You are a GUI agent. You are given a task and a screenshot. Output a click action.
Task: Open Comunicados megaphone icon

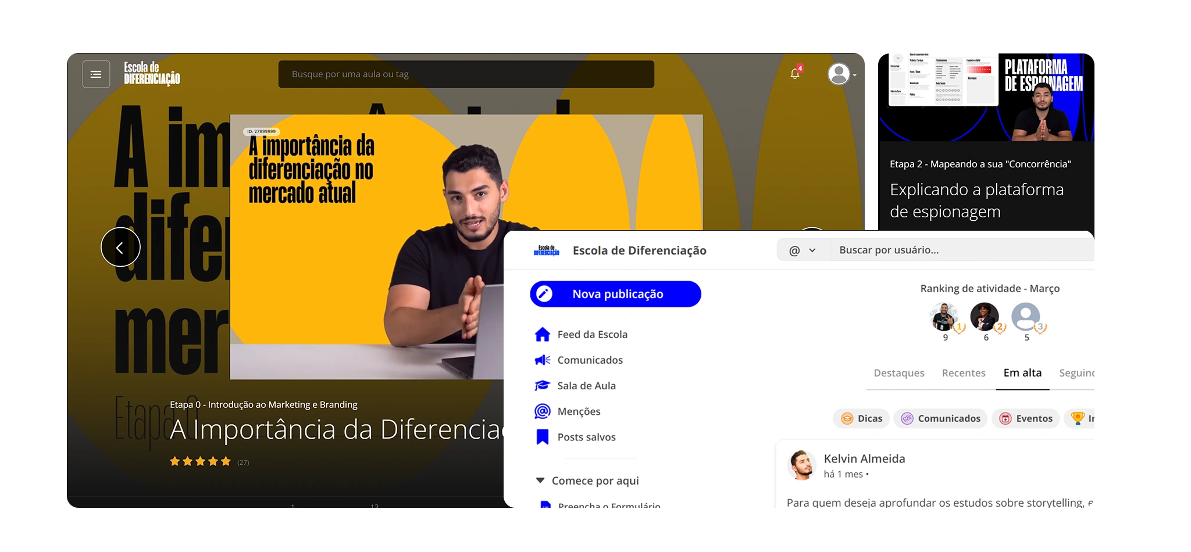pos(542,360)
